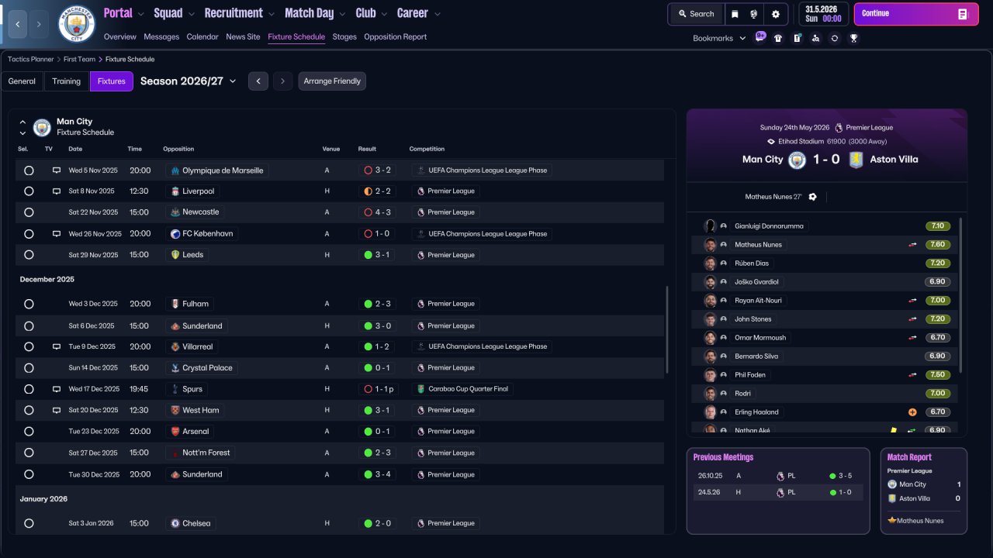Select the Crystal Palace fixture radio button
Image resolution: width=993 pixels, height=558 pixels.
tap(29, 368)
